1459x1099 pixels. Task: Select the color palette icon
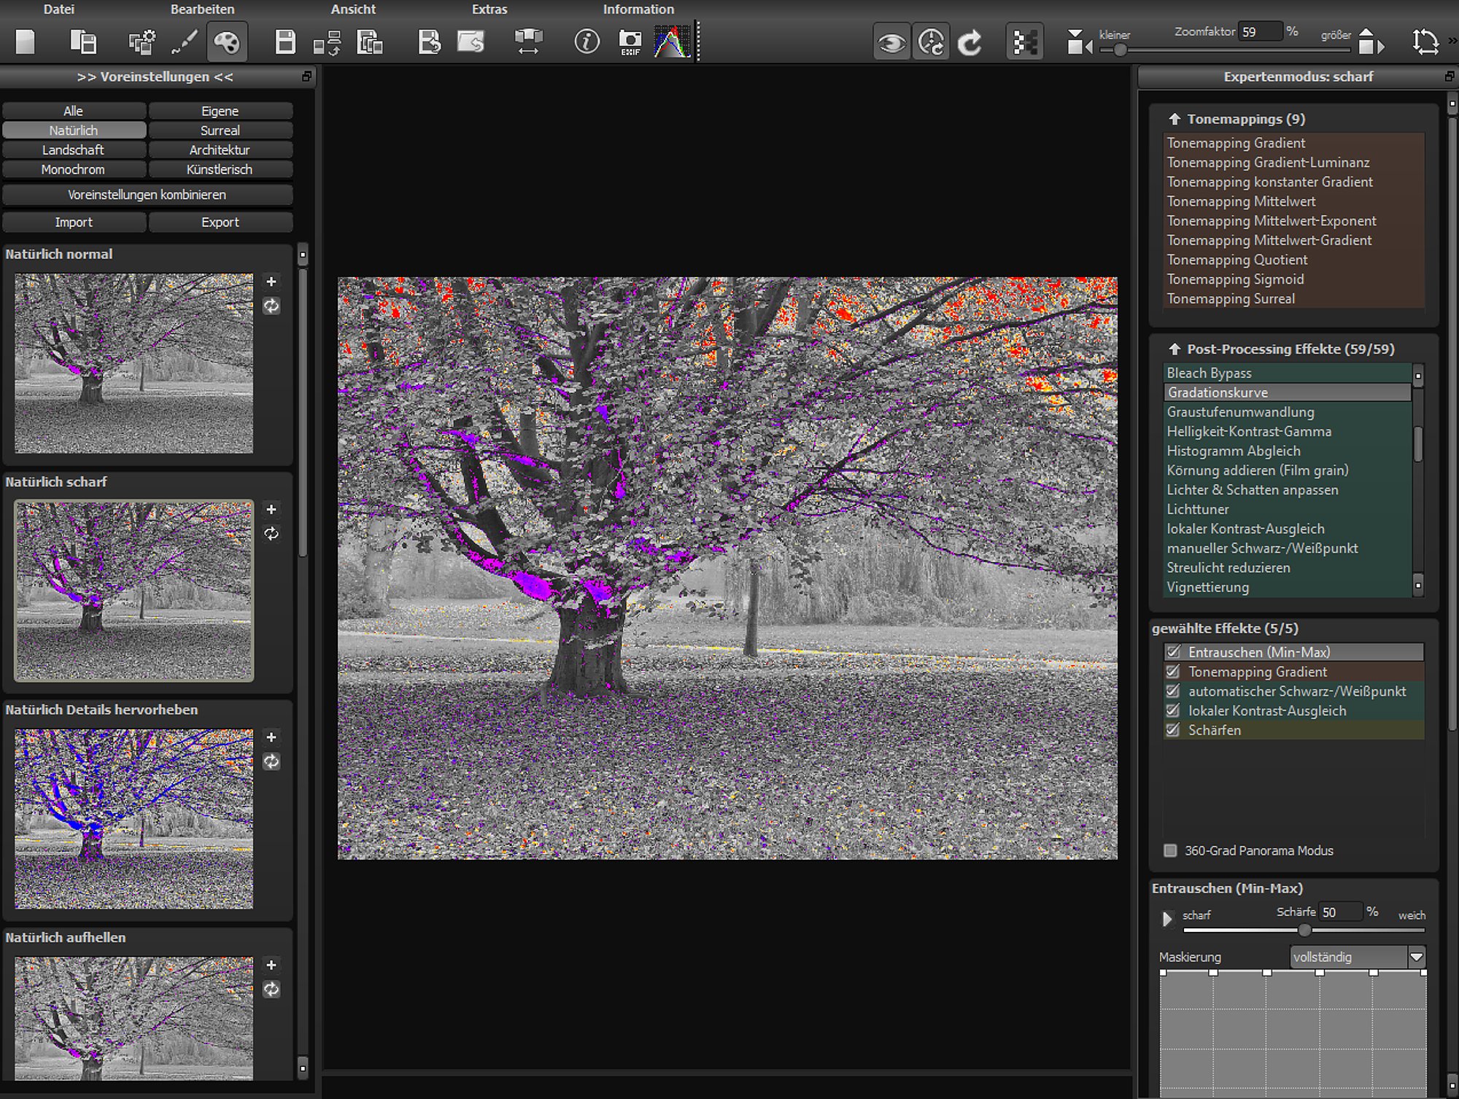click(227, 42)
